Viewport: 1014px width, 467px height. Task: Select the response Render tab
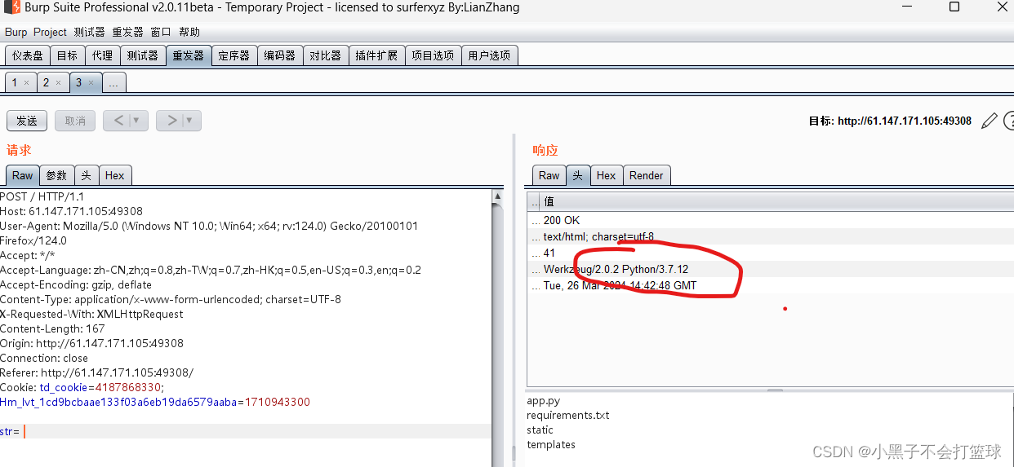pyautogui.click(x=647, y=175)
